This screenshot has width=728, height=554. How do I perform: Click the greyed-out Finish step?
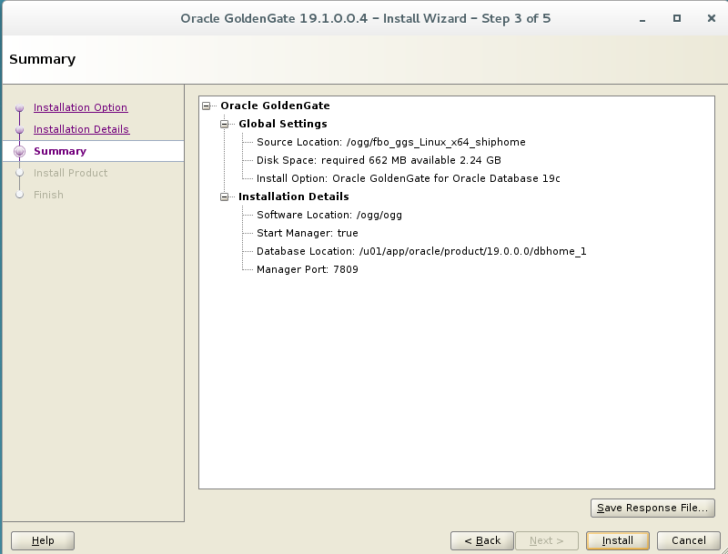click(48, 195)
